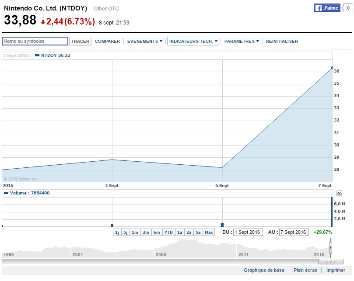This screenshot has width=354, height=281.
Task: Click the DU start date field
Action: [248, 232]
